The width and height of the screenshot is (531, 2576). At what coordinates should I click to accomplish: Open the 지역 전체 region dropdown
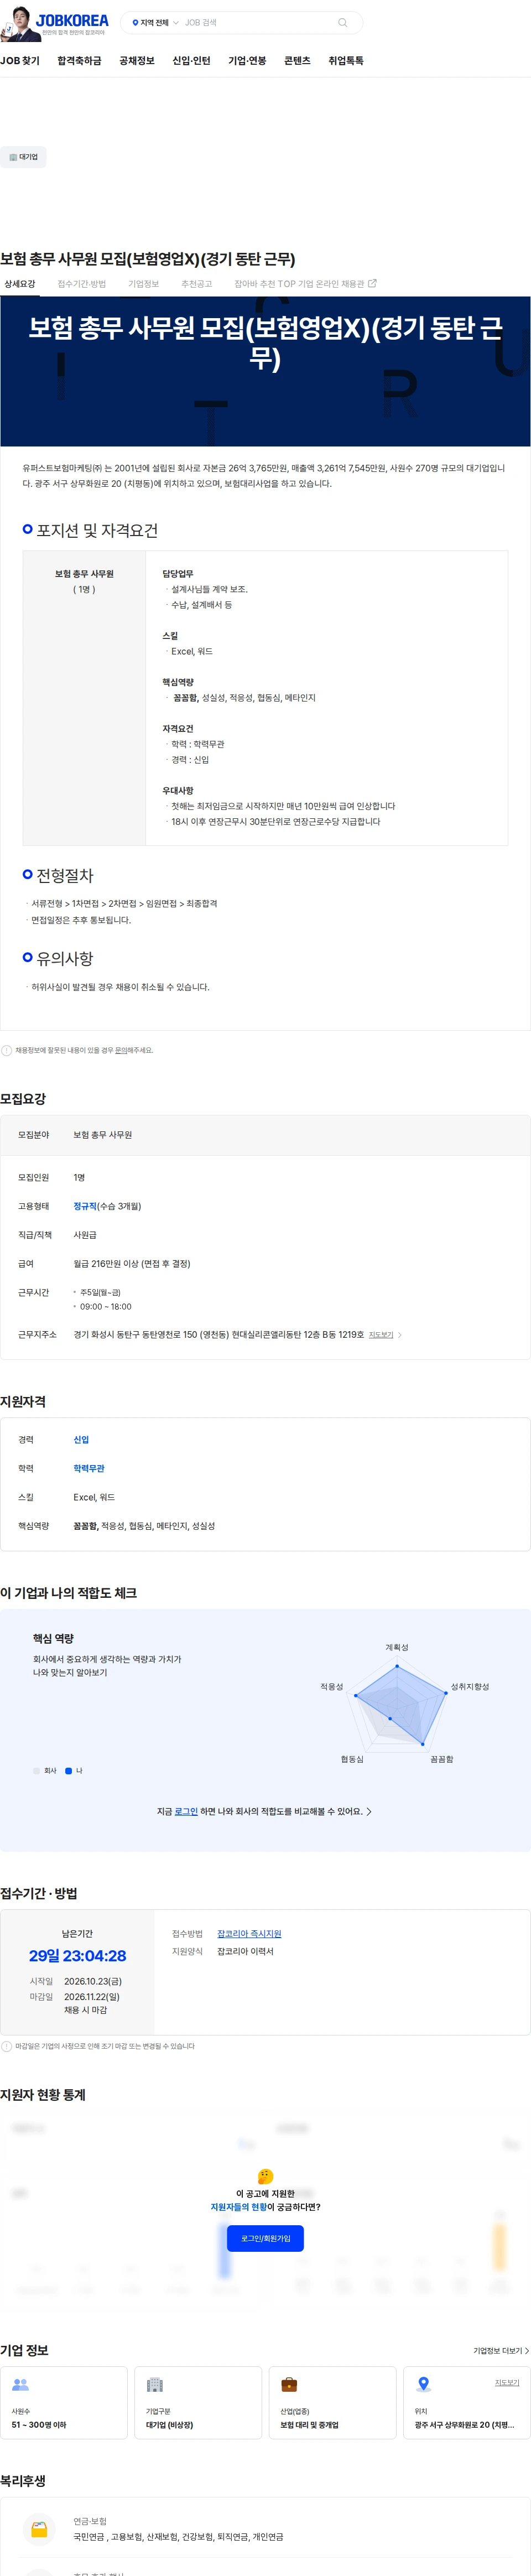pyautogui.click(x=155, y=22)
